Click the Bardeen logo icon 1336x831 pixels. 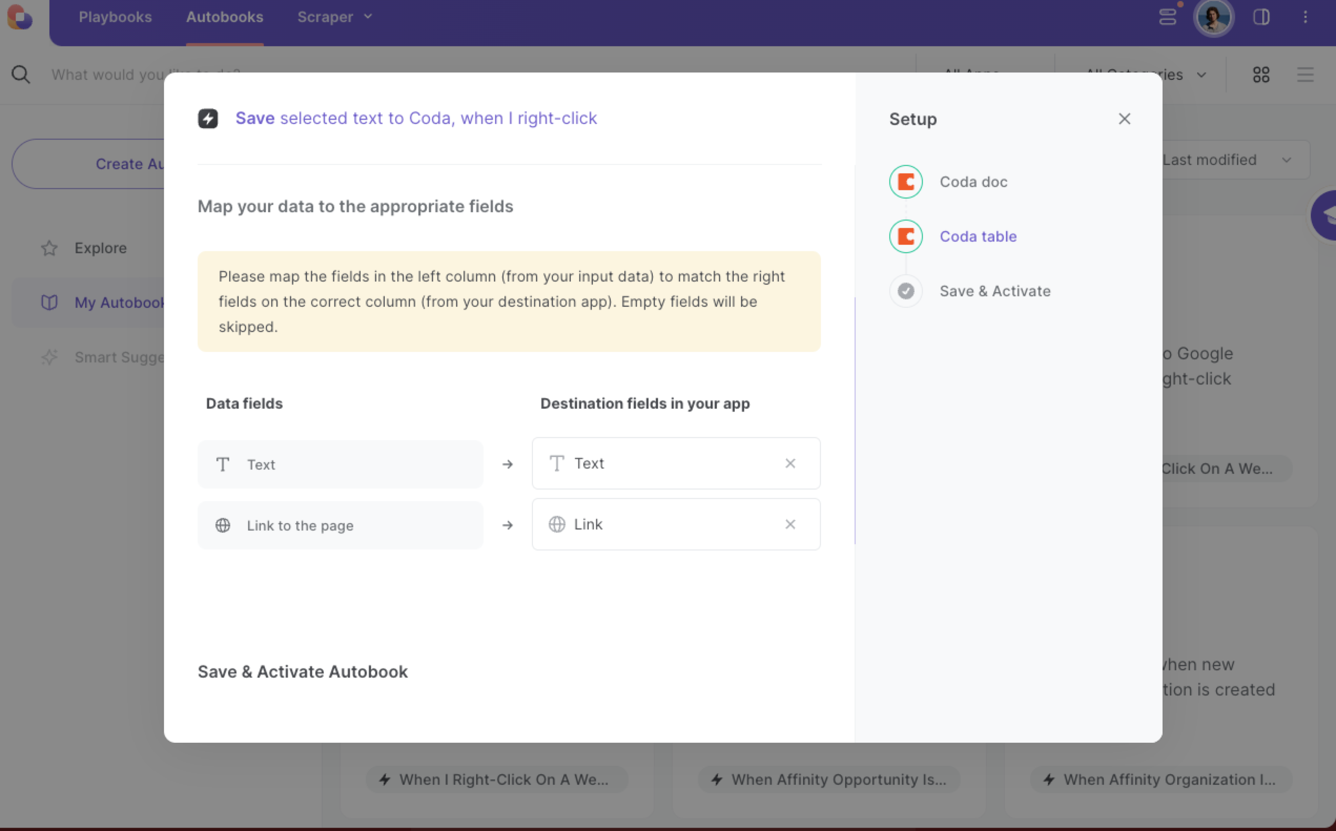[20, 17]
